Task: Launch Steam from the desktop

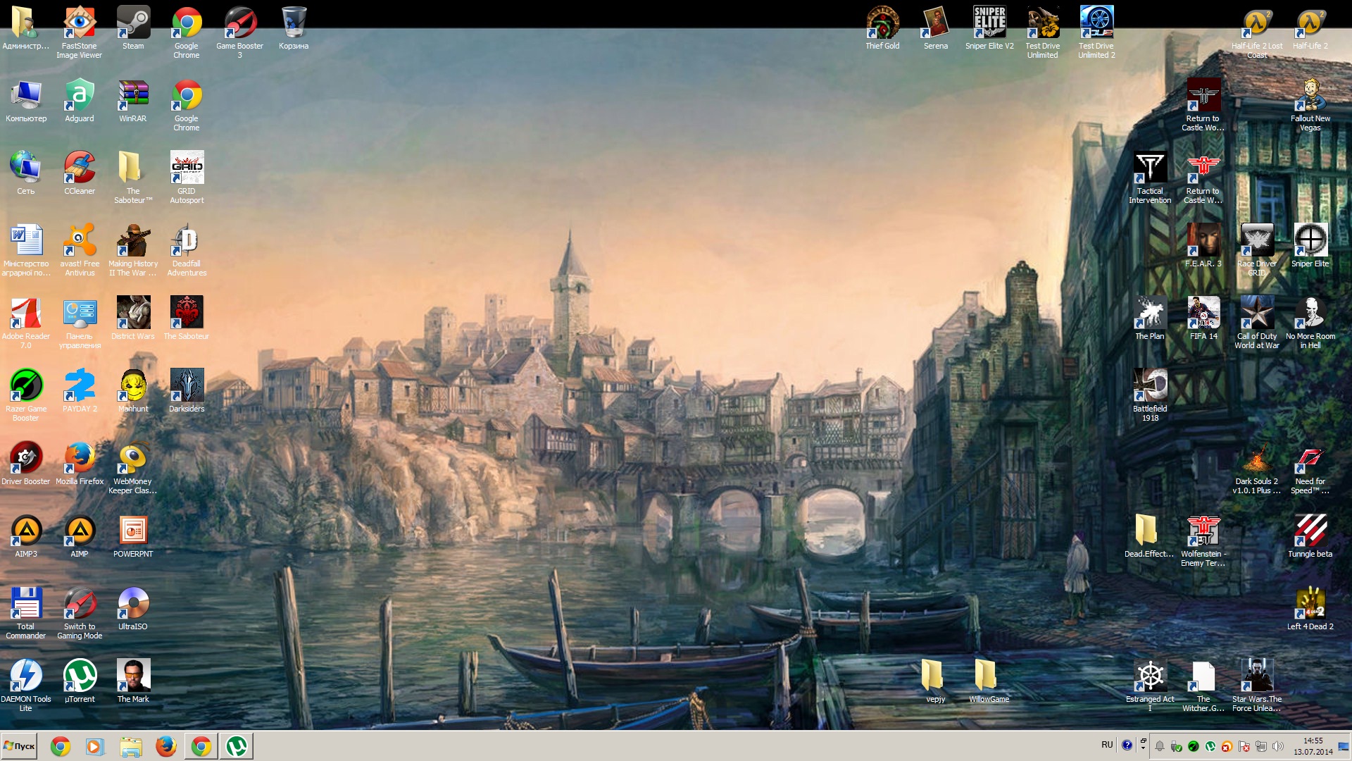Action: click(x=133, y=28)
